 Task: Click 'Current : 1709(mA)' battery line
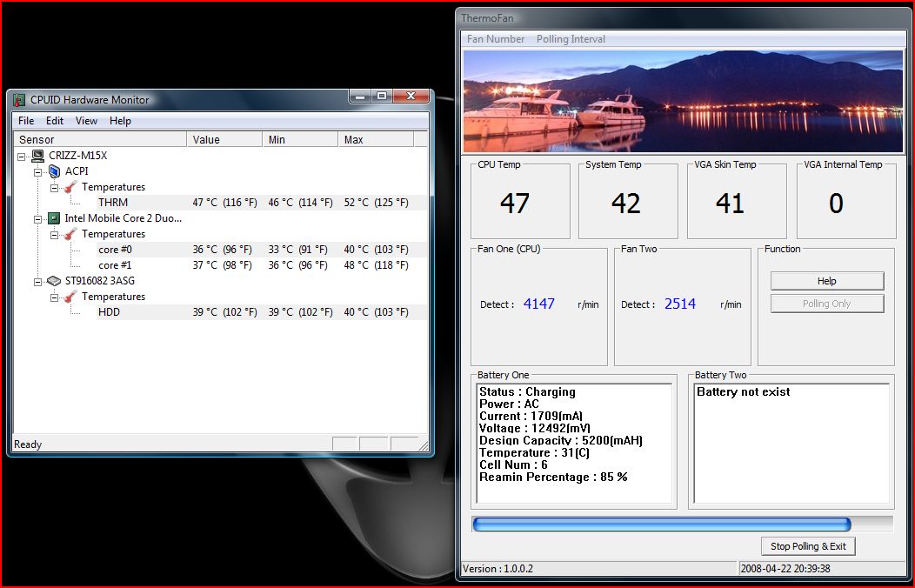[531, 417]
